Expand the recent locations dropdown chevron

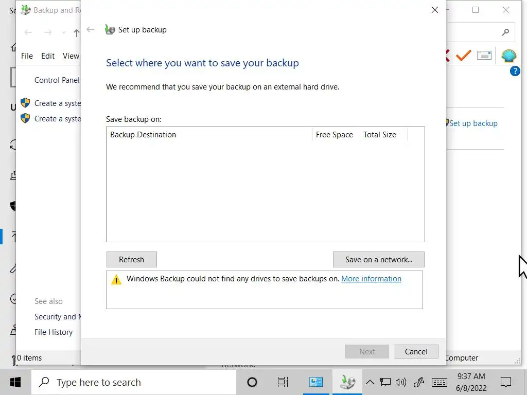click(63, 32)
